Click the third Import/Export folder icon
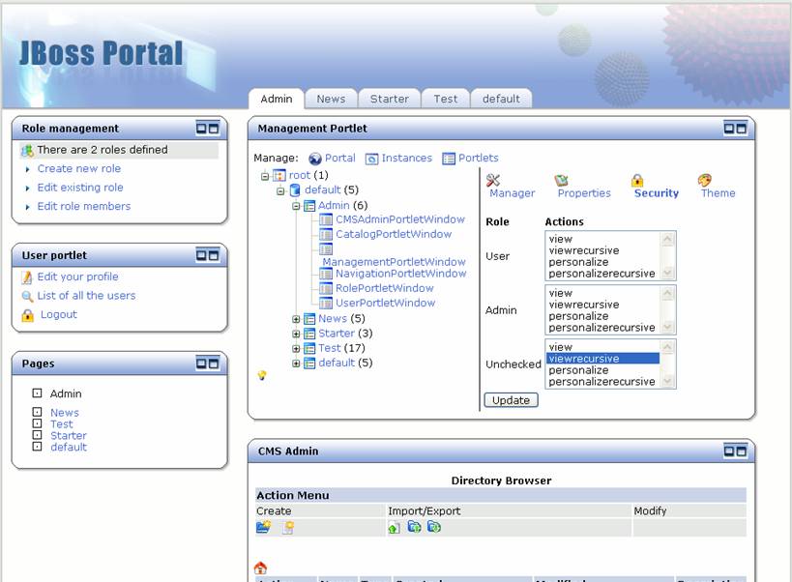Image resolution: width=792 pixels, height=582 pixels. 434,527
